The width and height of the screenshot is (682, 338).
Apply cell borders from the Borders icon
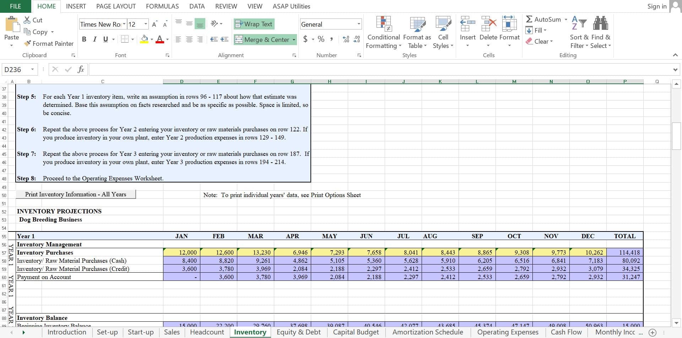tap(125, 39)
